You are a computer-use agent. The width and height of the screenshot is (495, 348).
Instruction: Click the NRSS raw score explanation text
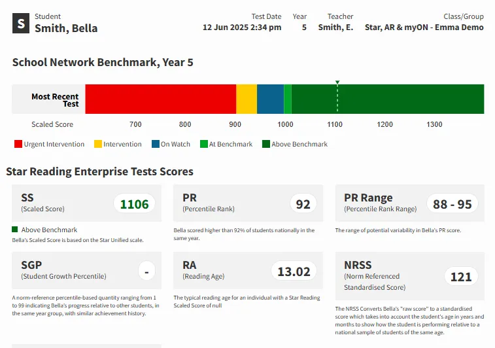409,321
